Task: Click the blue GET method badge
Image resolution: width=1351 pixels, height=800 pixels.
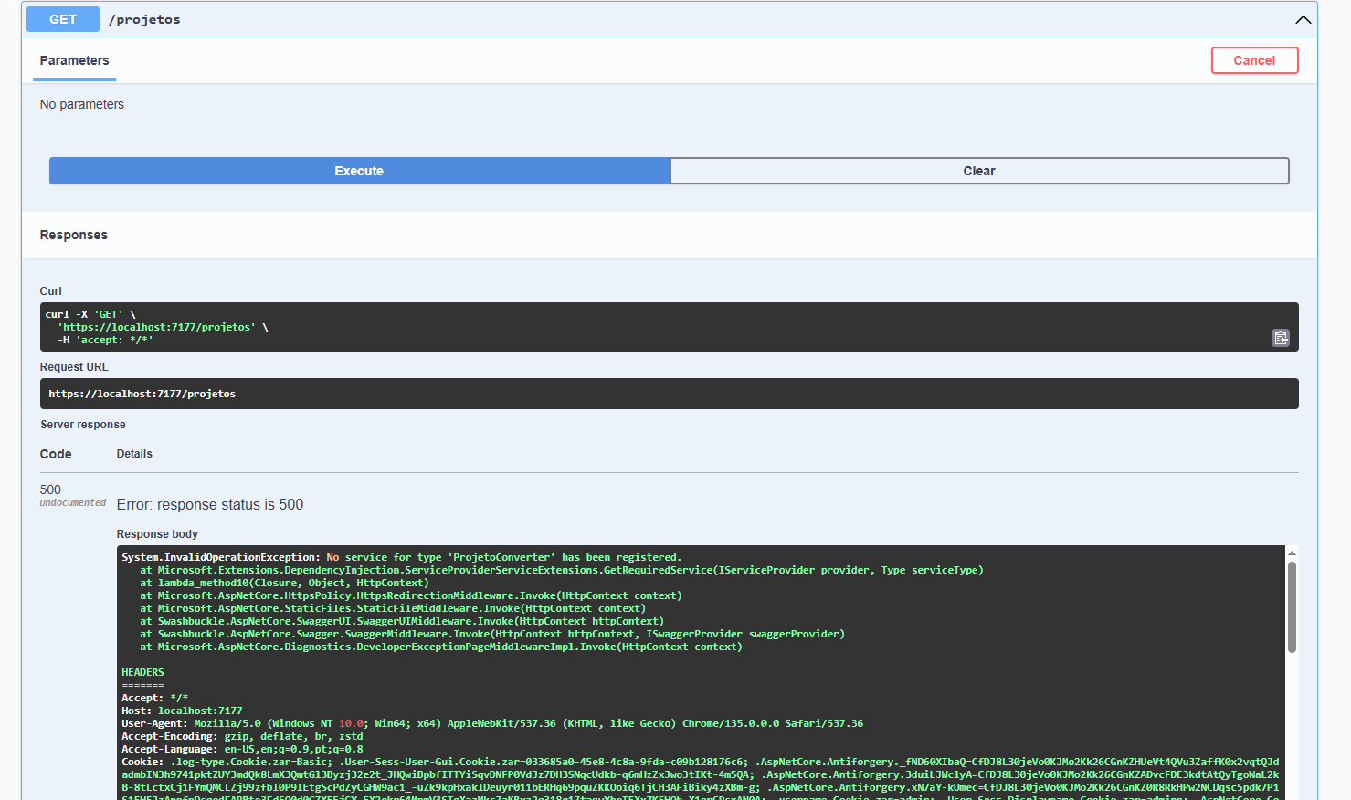Action: pyautogui.click(x=63, y=19)
